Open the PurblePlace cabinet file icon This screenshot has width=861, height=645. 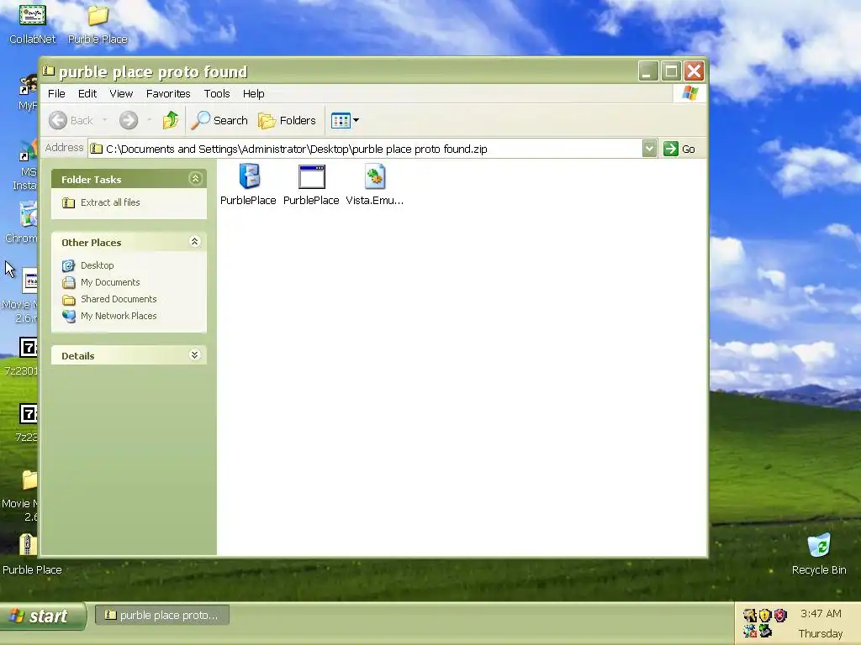click(x=249, y=176)
